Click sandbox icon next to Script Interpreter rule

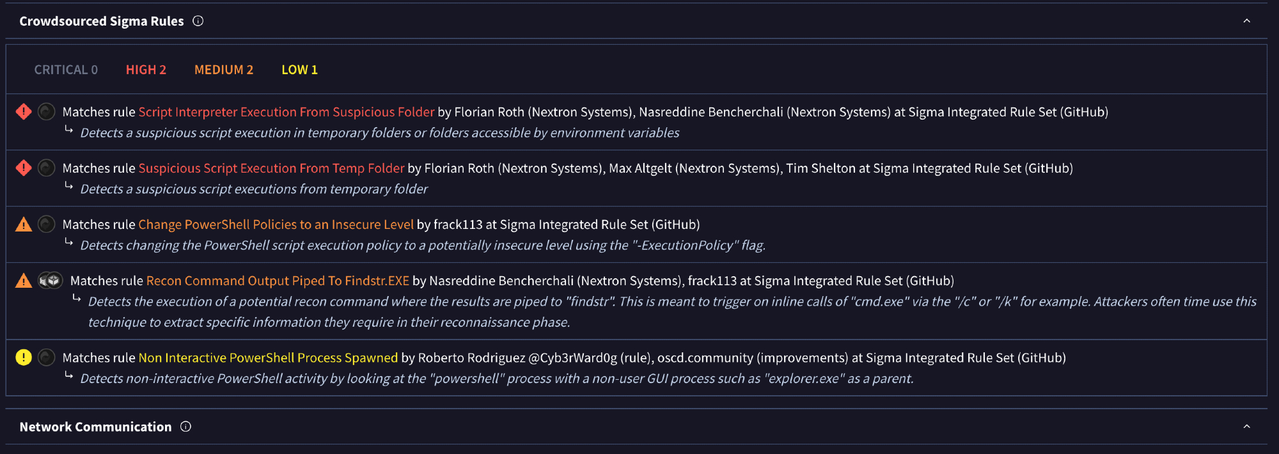click(47, 112)
